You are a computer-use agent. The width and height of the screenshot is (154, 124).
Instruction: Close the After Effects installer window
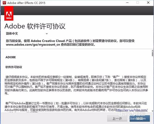[148, 3]
